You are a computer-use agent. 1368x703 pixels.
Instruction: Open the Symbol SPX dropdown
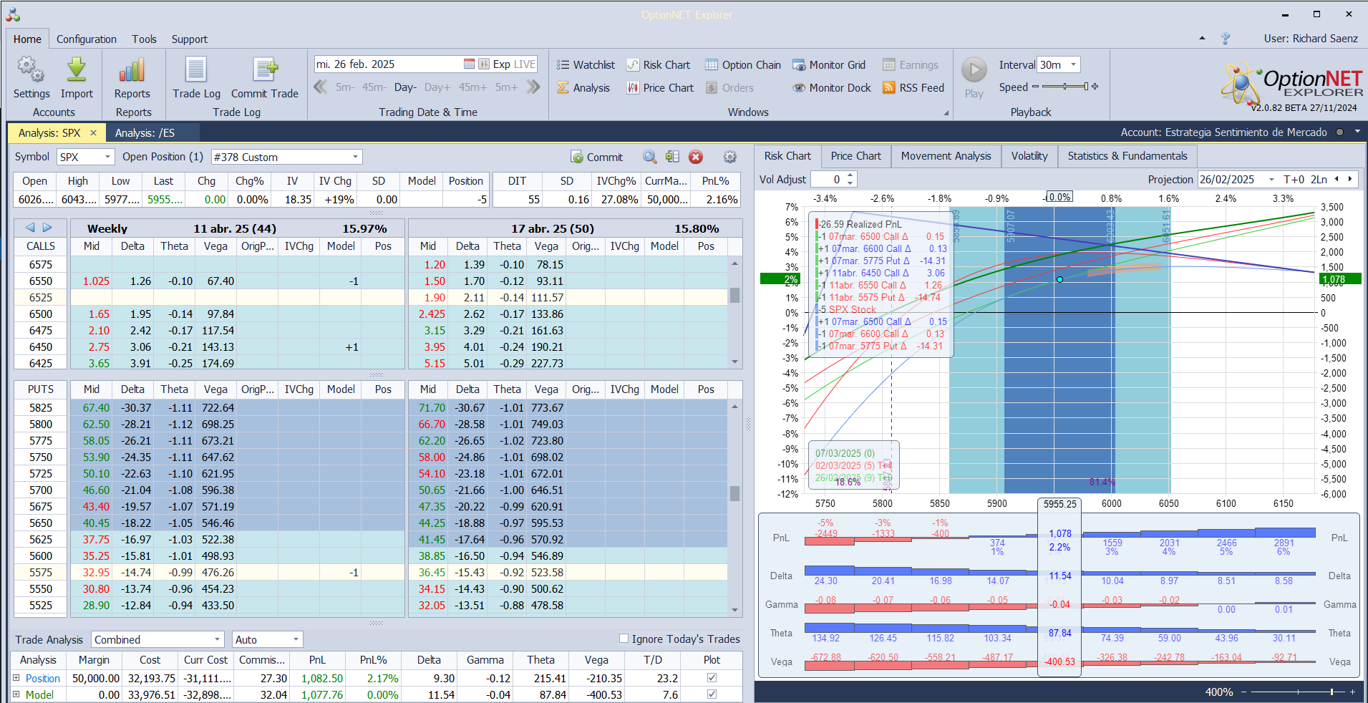tap(107, 157)
